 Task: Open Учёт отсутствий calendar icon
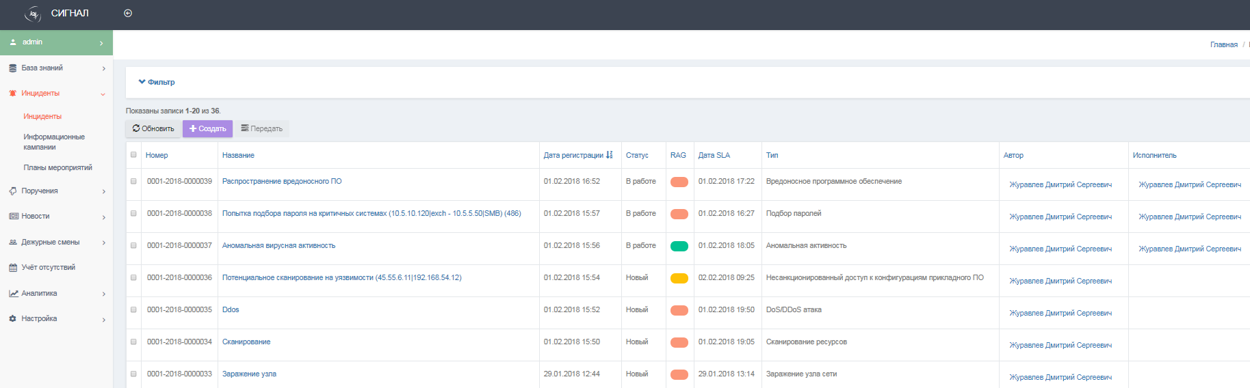coord(13,268)
